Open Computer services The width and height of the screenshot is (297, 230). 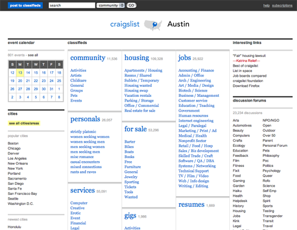[79, 203]
